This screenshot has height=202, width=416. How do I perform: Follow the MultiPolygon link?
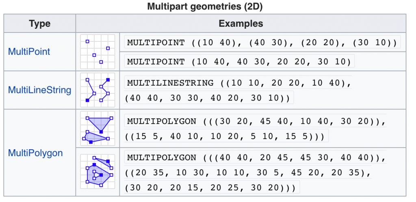[35, 153]
